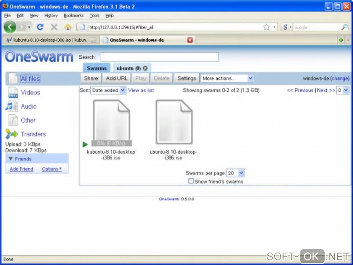Click the Add Friend link
Screen dimensions: 353x265
21,169
